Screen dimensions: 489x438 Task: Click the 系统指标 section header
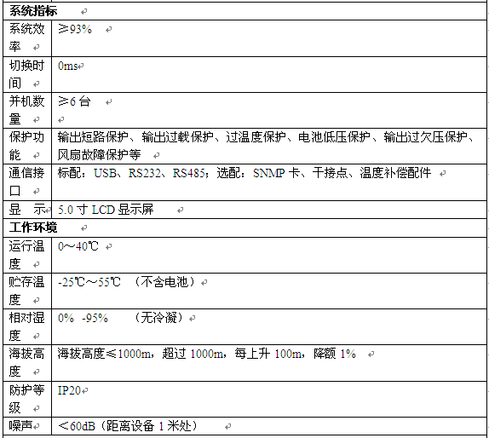point(33,11)
